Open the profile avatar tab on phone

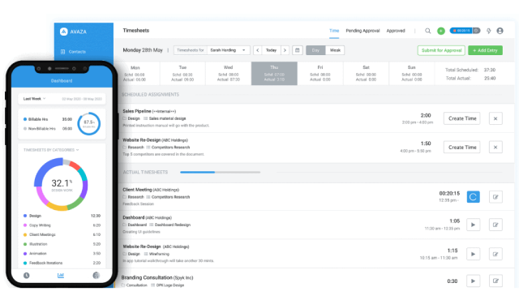point(96,275)
